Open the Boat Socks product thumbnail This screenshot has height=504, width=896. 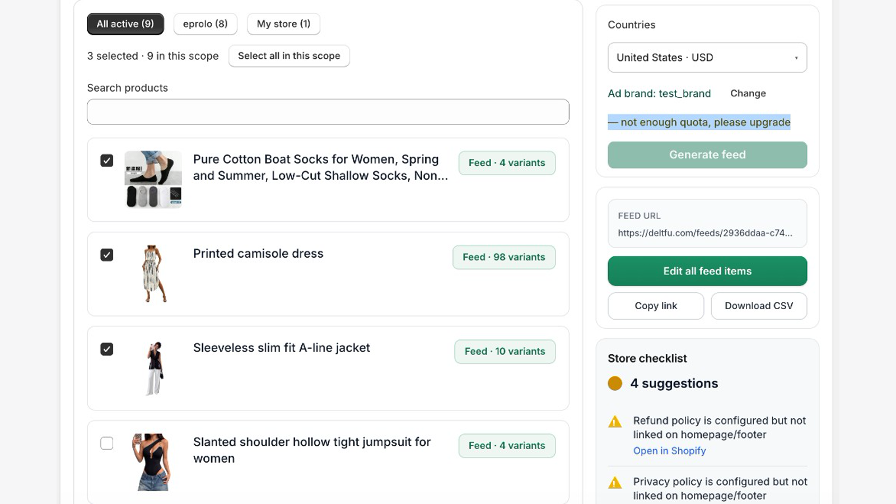[153, 179]
